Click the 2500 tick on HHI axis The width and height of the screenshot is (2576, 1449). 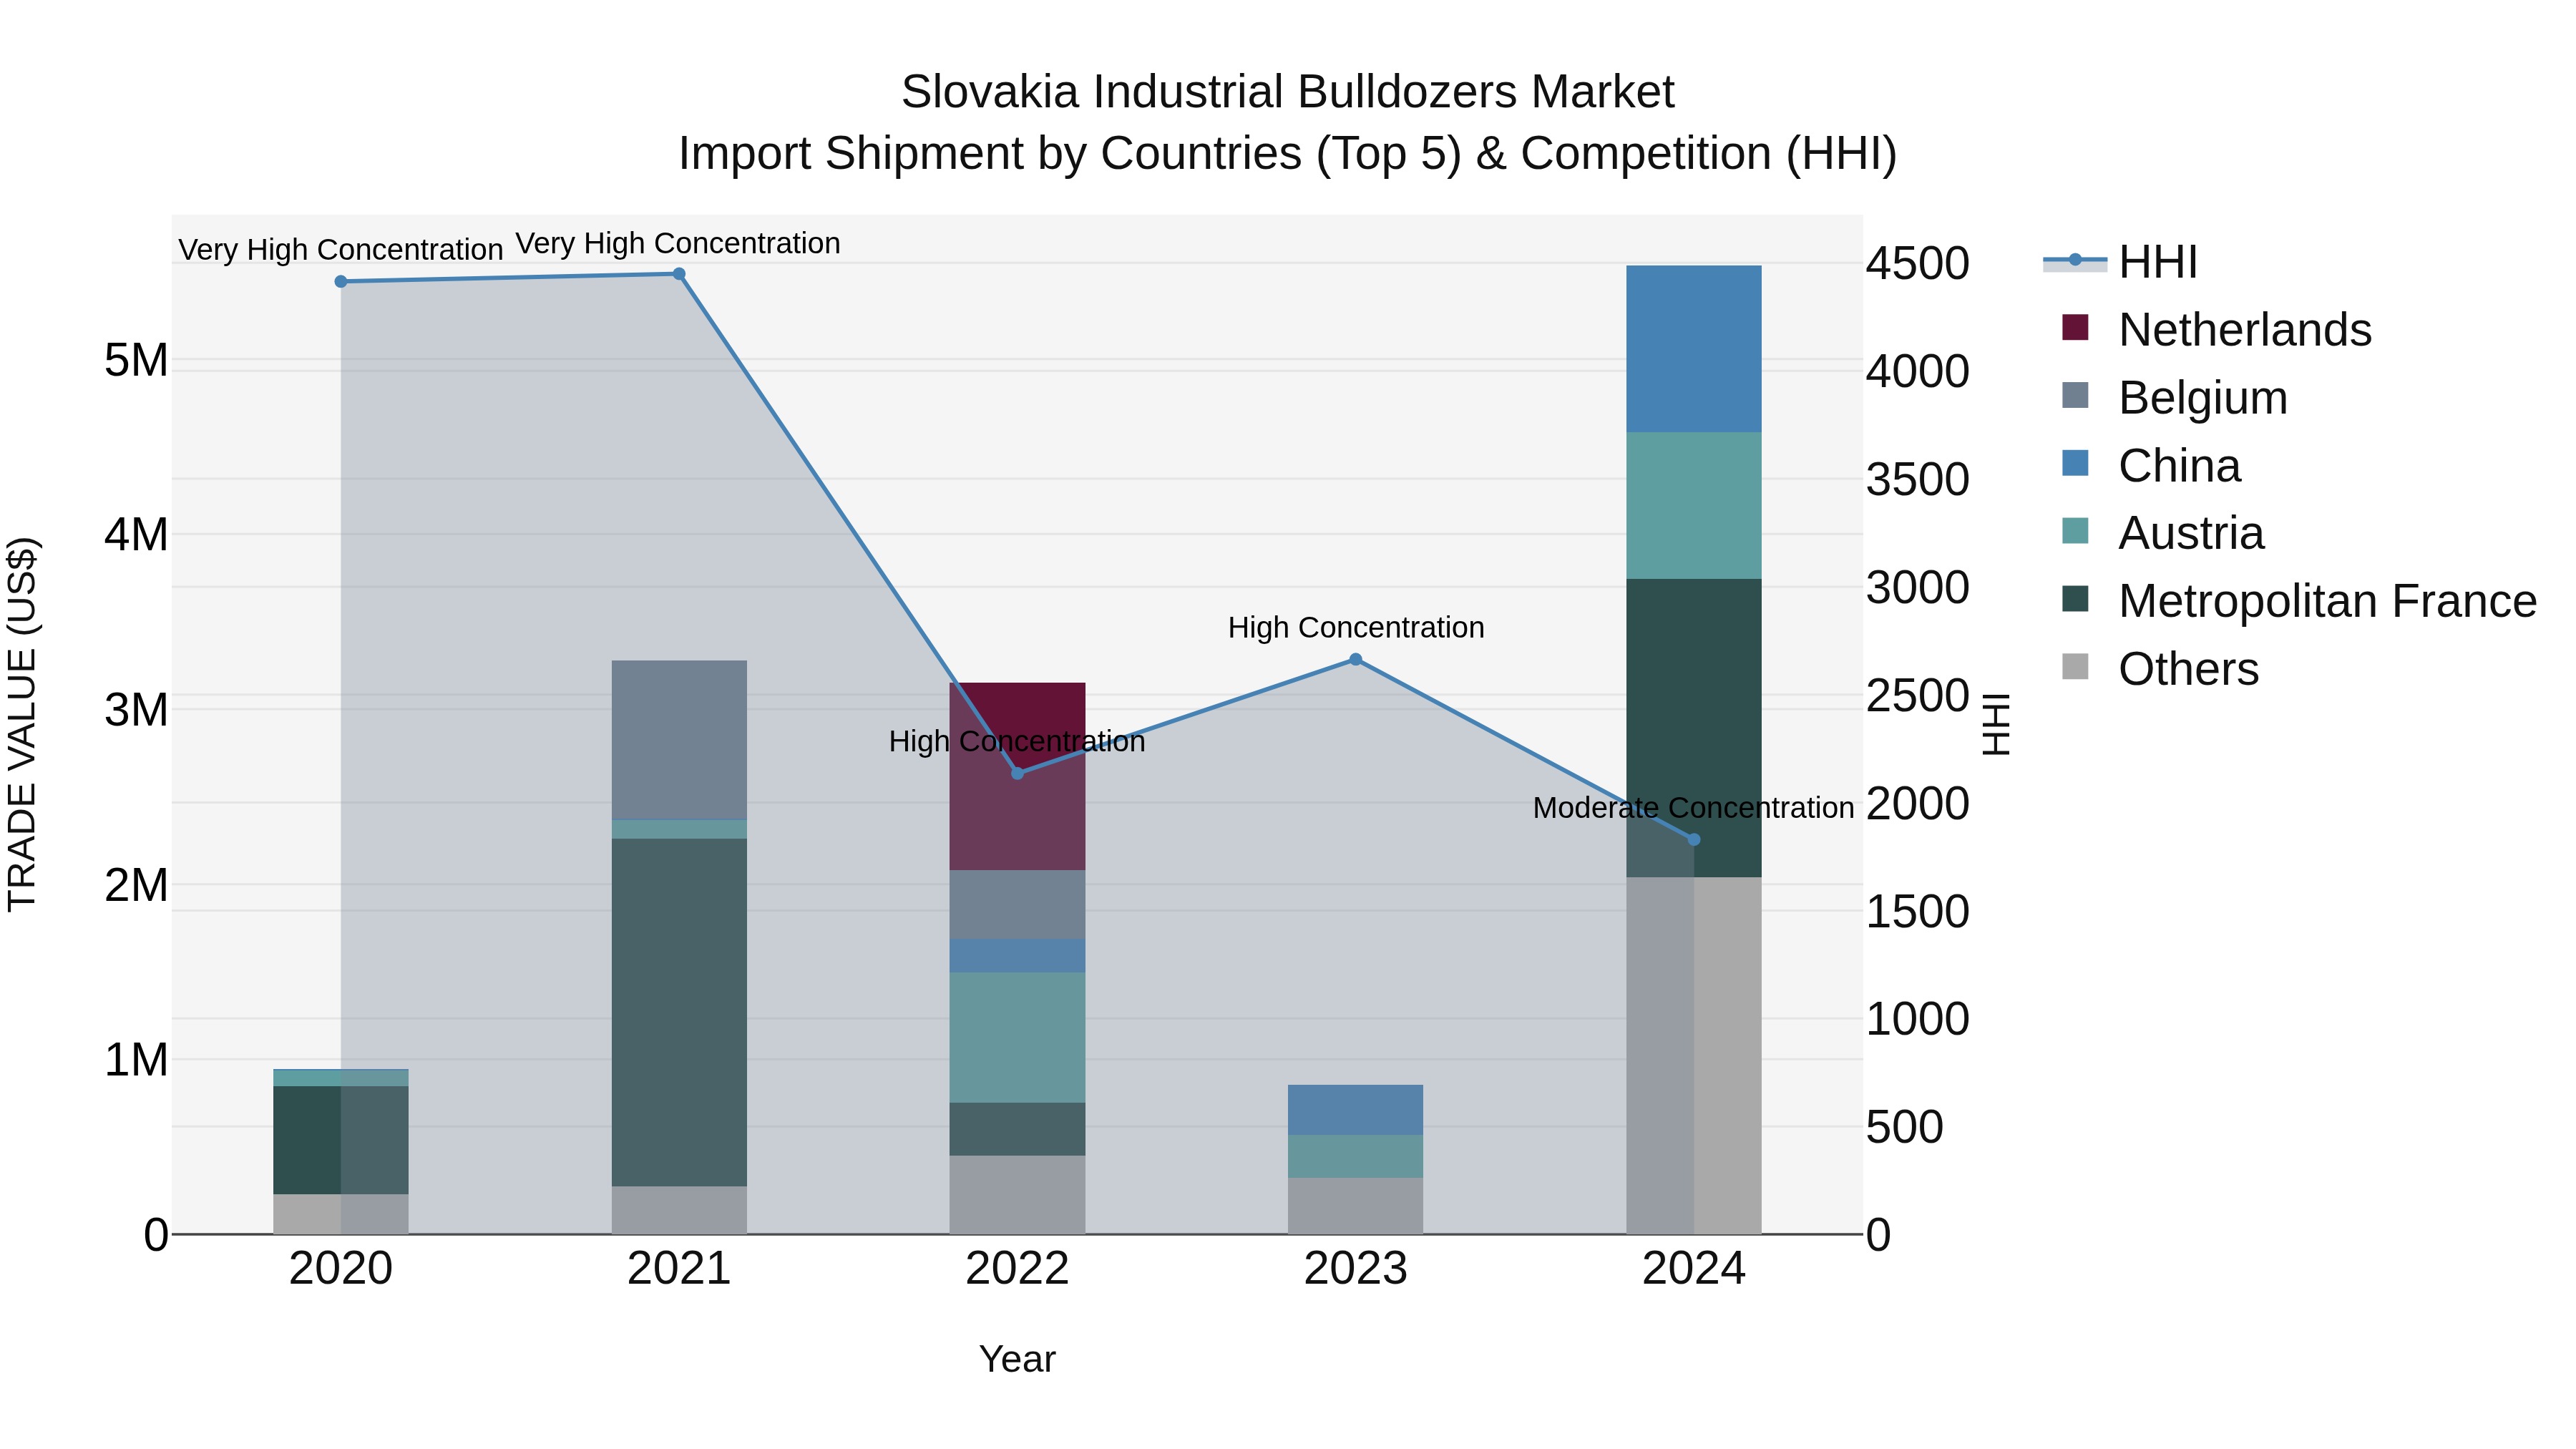pyautogui.click(x=1918, y=696)
